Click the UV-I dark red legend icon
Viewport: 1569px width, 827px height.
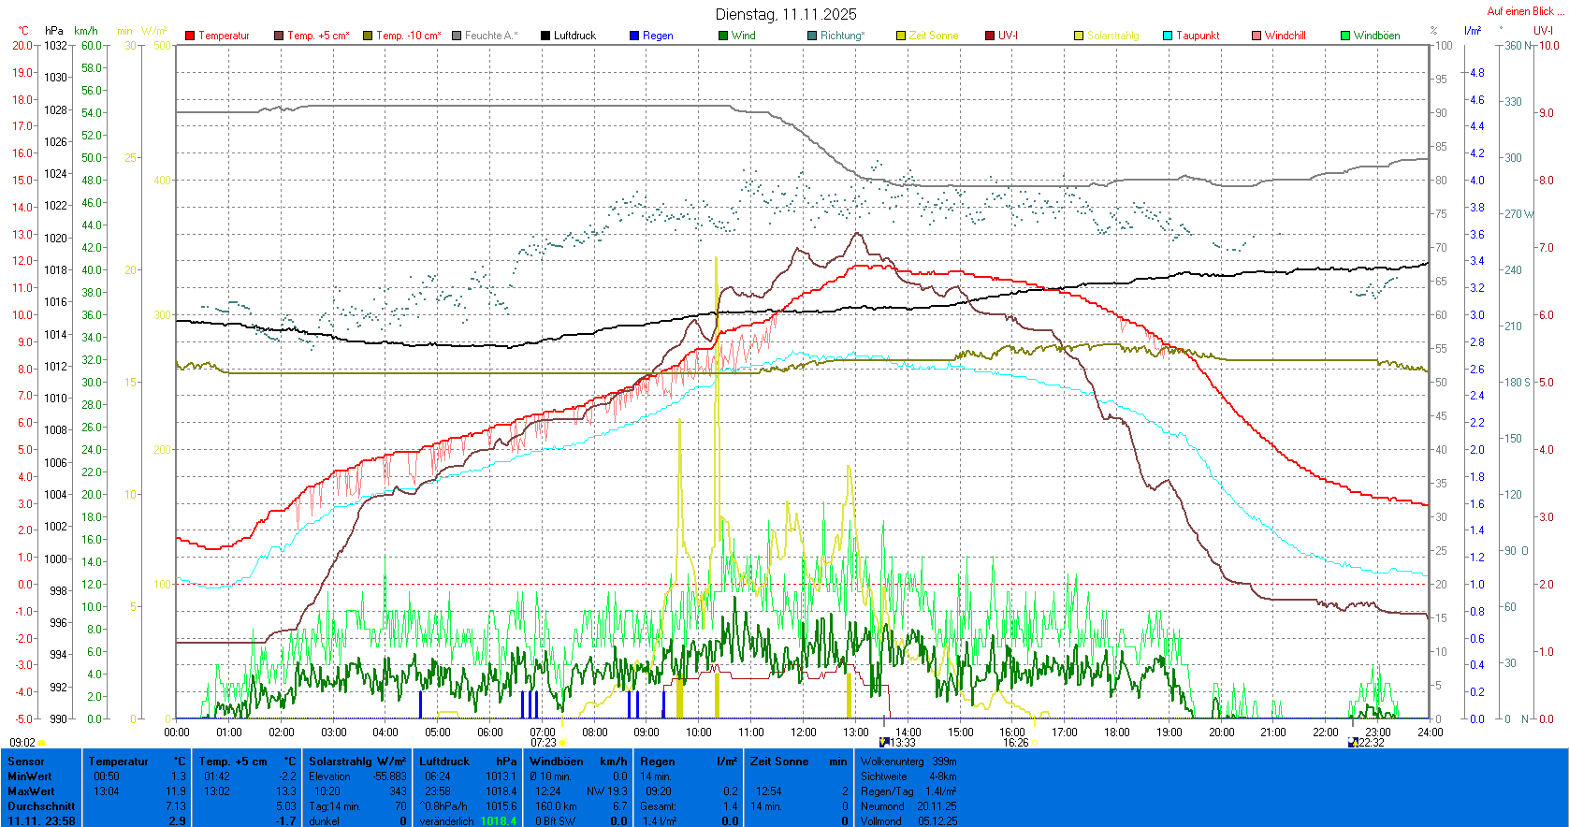click(x=990, y=36)
